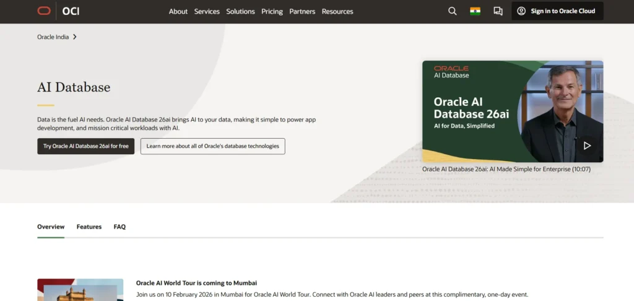The image size is (634, 301).
Task: Open the Partners menu
Action: point(302,11)
